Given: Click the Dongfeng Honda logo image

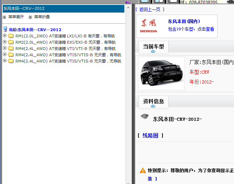Looking at the screenshot, I should point(149,26).
